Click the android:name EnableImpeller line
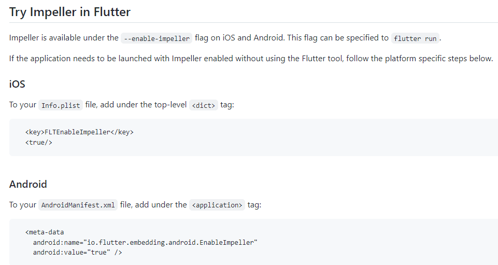The image size is (498, 265). coord(145,242)
